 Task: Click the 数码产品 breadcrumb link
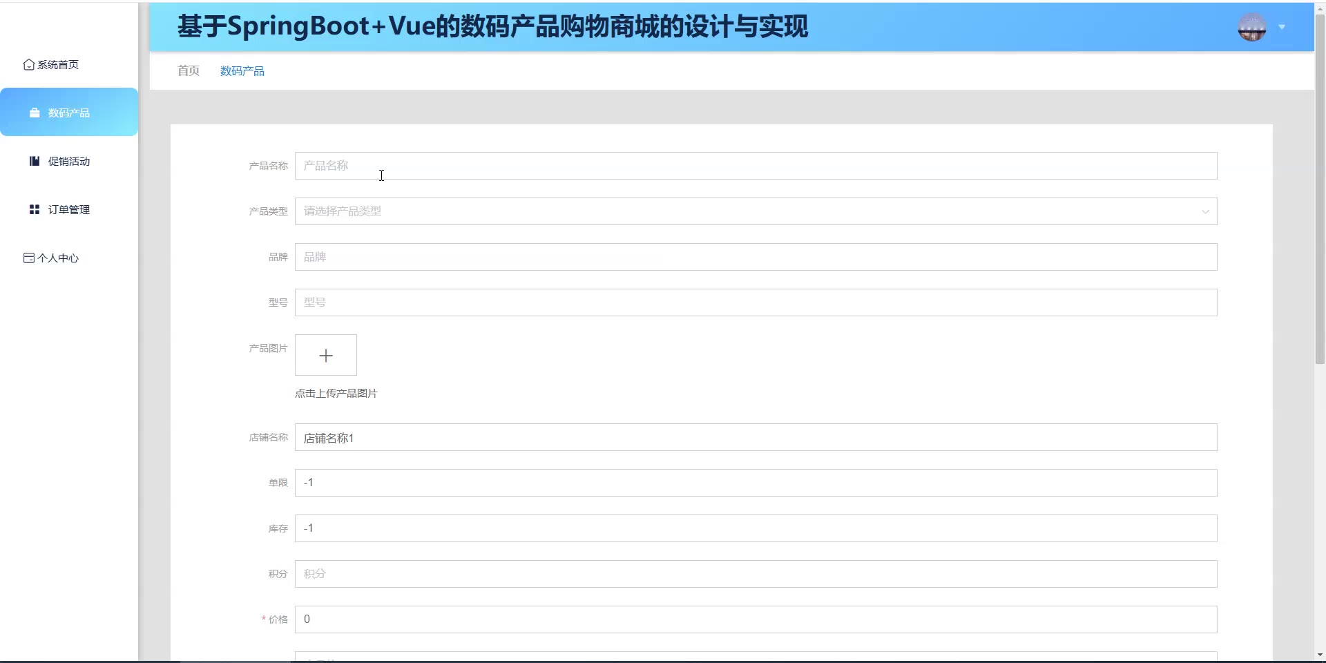click(242, 70)
